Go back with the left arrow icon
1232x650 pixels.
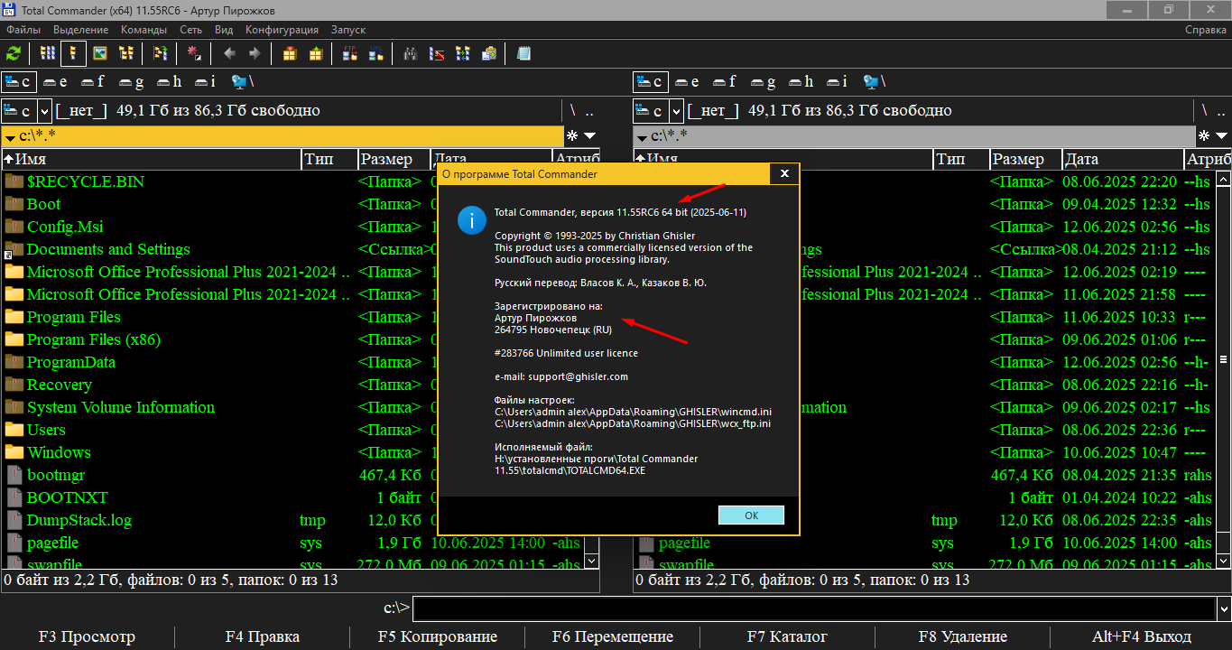[229, 54]
